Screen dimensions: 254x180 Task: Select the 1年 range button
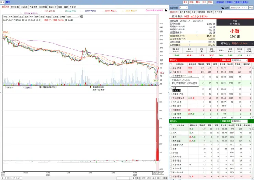pos(153,178)
